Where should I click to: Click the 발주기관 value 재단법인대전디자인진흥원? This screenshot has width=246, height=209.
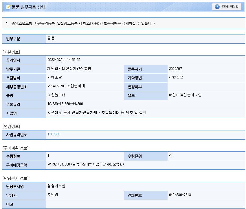69,69
